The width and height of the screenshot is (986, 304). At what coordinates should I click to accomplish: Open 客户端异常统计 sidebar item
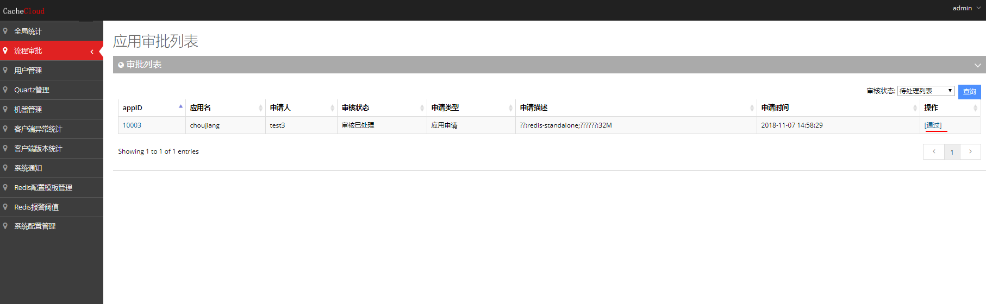coord(52,129)
